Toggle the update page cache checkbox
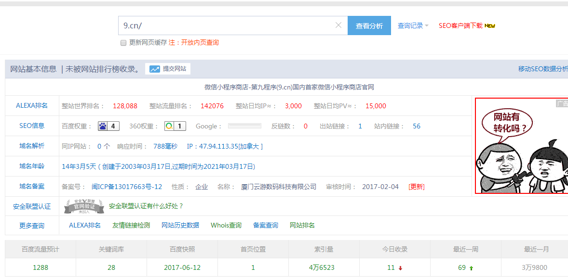Screen dimensions: 568x279 pyautogui.click(x=123, y=43)
